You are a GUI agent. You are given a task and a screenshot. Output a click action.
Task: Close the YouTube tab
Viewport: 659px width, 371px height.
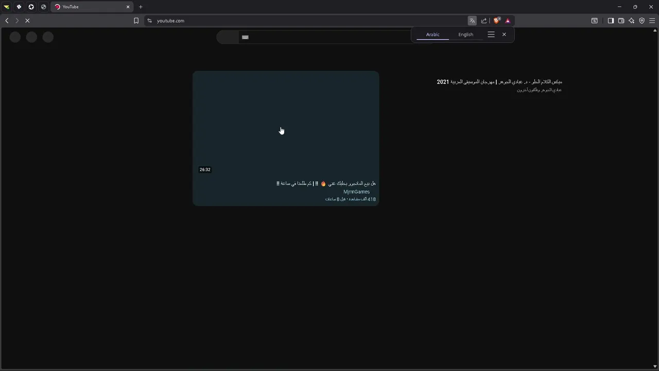(x=128, y=7)
